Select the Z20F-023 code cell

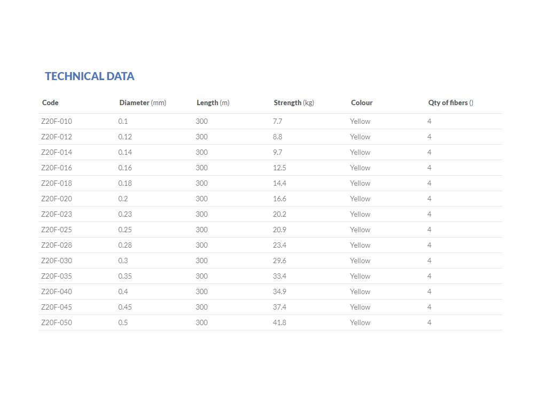click(57, 214)
